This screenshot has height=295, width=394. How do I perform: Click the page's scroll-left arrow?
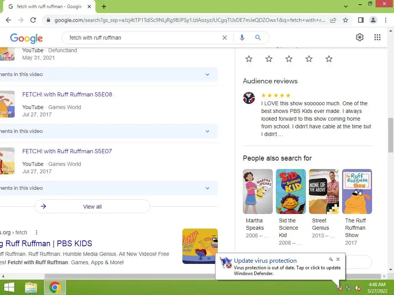click(3, 276)
